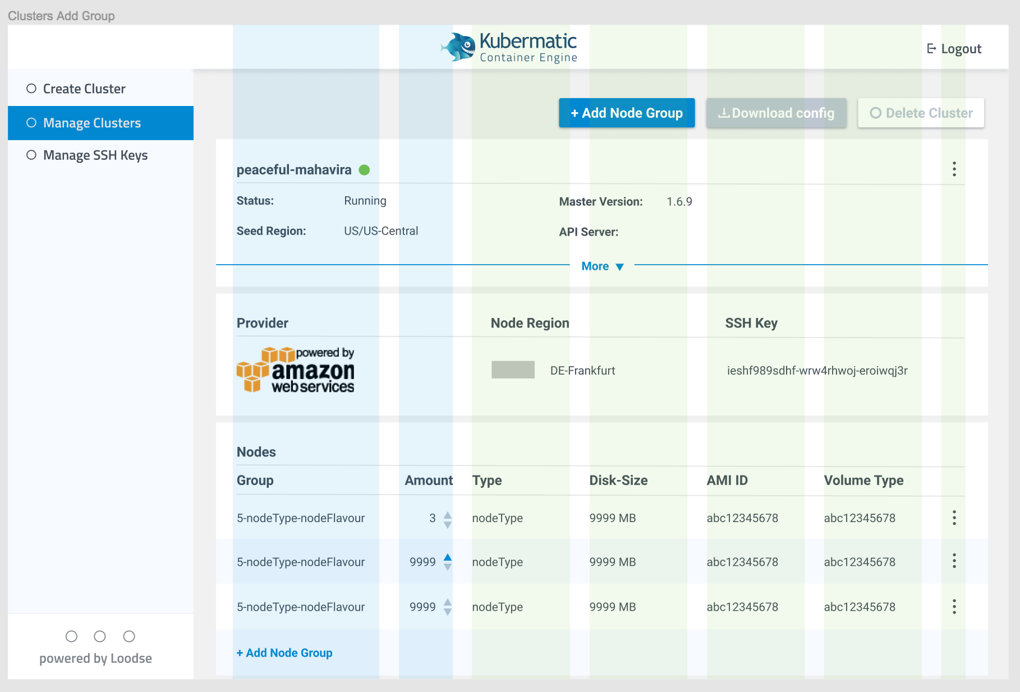This screenshot has width=1020, height=692.
Task: Click the green status indicator next to peaceful-mahavira
Action: pos(364,169)
